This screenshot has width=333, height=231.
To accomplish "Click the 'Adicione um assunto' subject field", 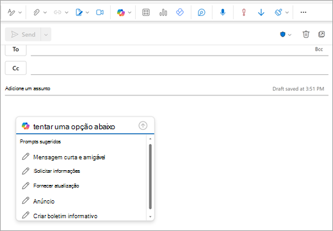I will [136, 88].
